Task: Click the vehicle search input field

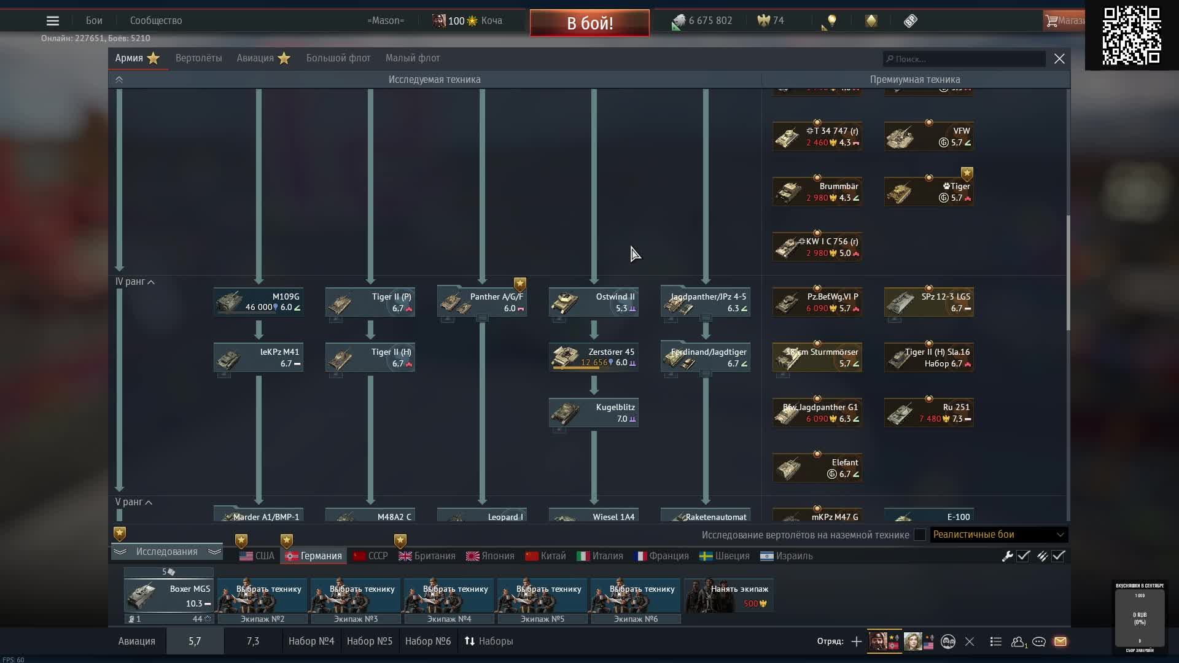Action: point(964,59)
